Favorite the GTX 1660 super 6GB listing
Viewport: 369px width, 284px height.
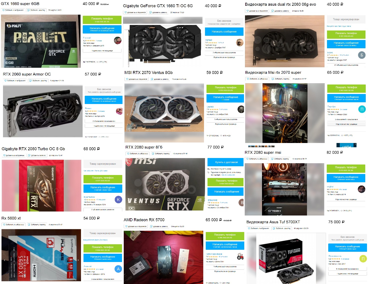tap(13, 10)
